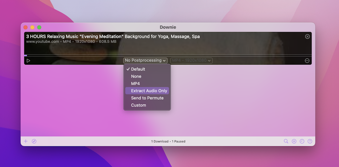Click the green zoom button of the Downie window
This screenshot has width=339, height=167.
click(39, 27)
